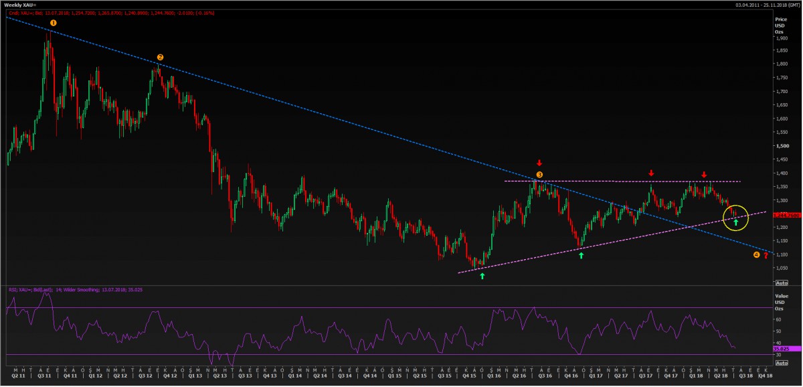Select red down arrow above marker 3
The width and height of the screenshot is (803, 387).
click(539, 163)
